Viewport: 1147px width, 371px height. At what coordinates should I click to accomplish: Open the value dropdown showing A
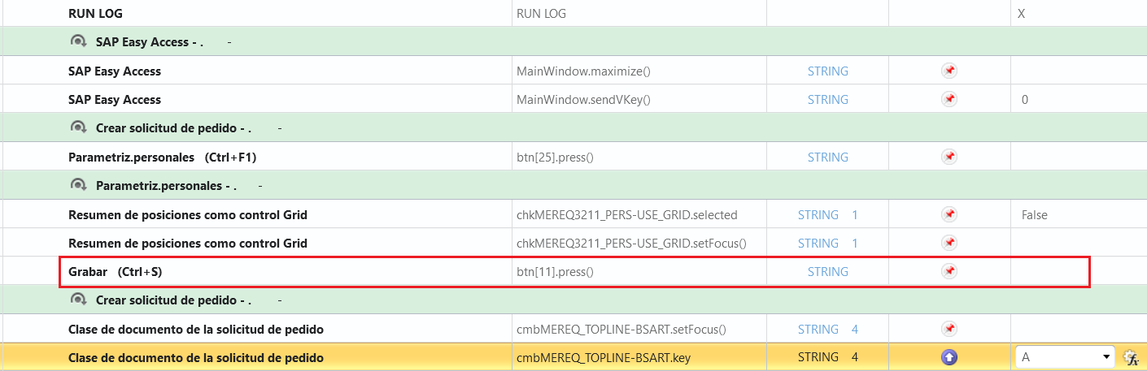click(x=1065, y=357)
